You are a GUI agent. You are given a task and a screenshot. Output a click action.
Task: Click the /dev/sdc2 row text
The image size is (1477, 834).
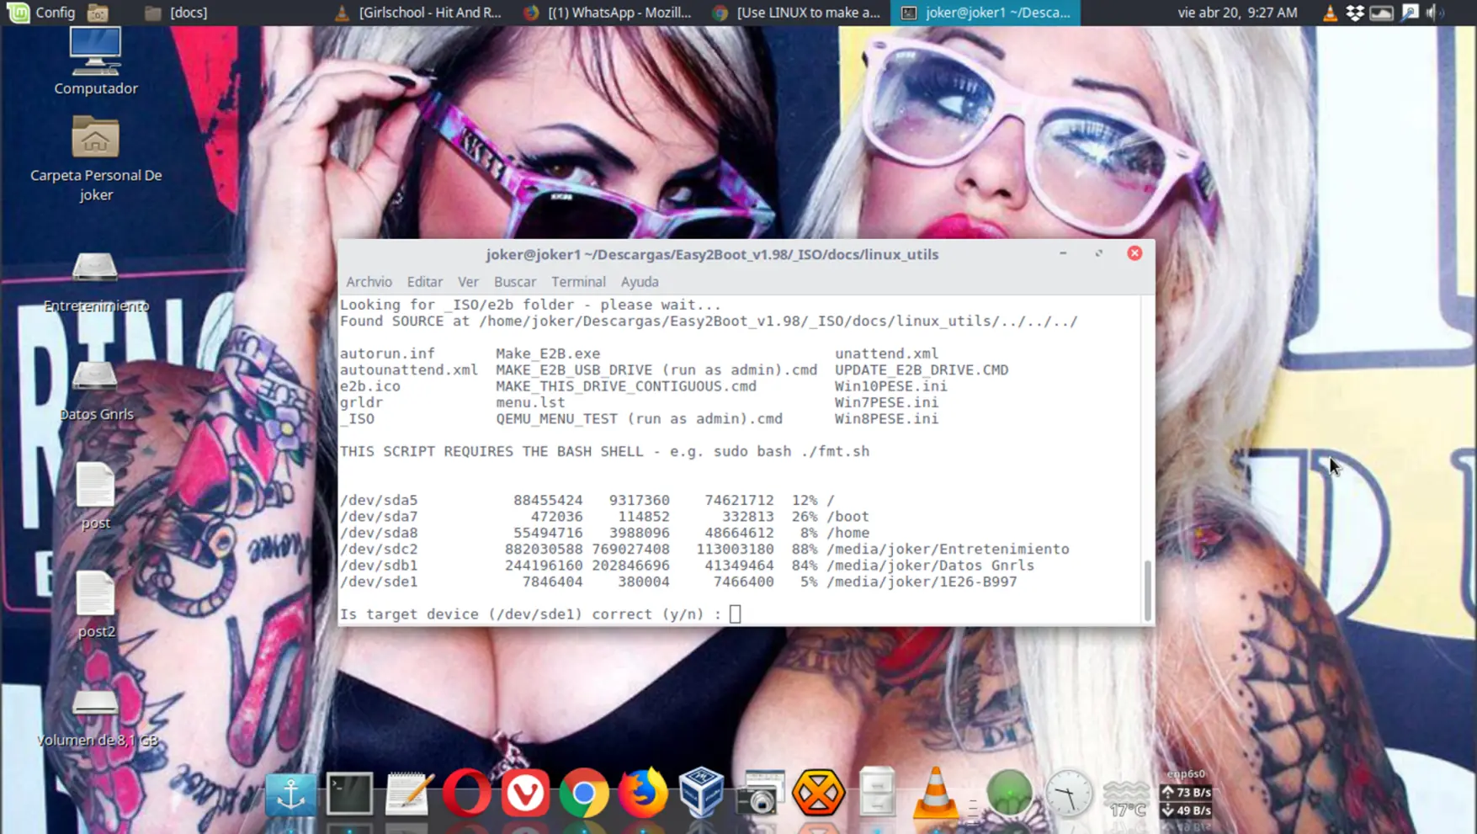click(704, 549)
